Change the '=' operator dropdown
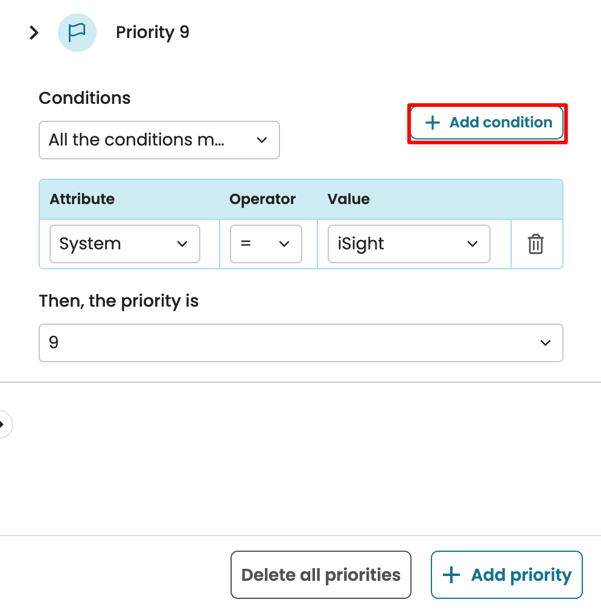601x611 pixels. [266, 244]
